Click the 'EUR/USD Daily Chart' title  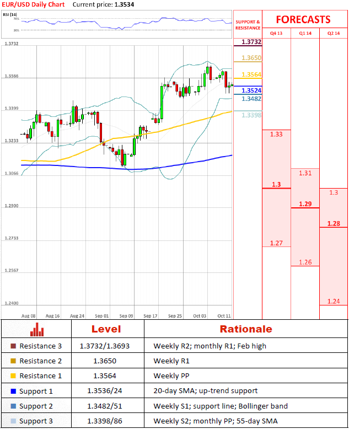coord(33,4)
